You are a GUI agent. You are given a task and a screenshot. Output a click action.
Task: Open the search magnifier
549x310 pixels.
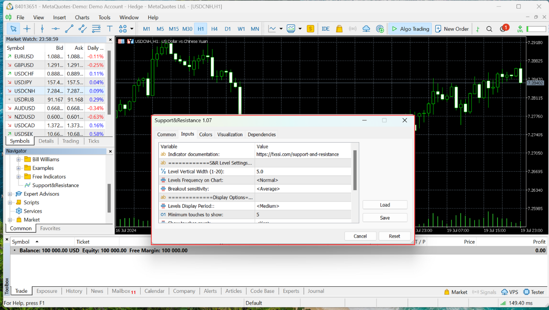(x=489, y=29)
